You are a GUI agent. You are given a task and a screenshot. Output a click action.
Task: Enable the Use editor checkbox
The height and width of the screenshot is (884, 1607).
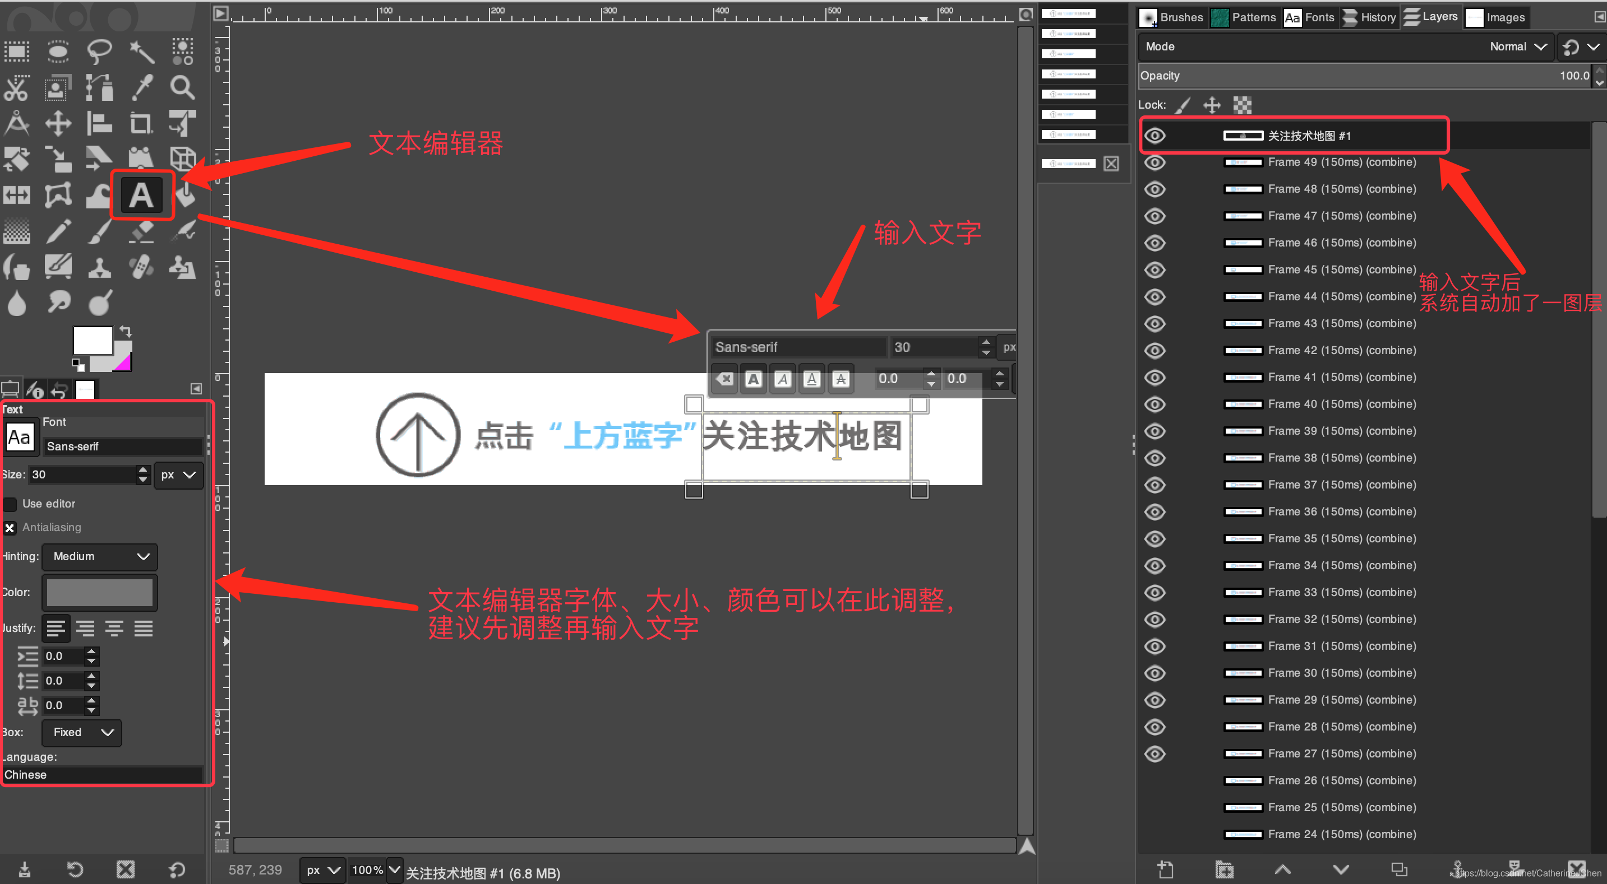point(11,504)
